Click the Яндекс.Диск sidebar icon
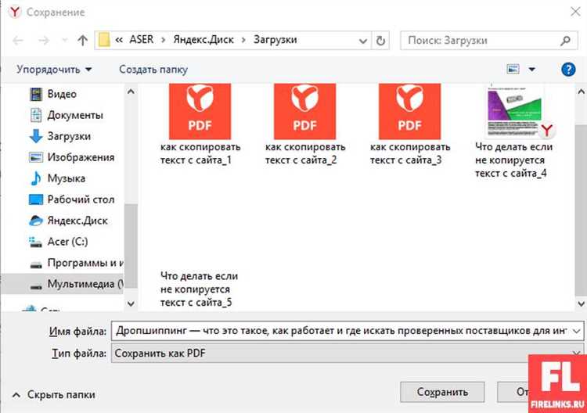 [x=36, y=221]
